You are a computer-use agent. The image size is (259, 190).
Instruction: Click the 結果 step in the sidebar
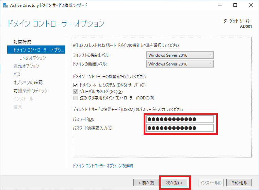[18, 107]
